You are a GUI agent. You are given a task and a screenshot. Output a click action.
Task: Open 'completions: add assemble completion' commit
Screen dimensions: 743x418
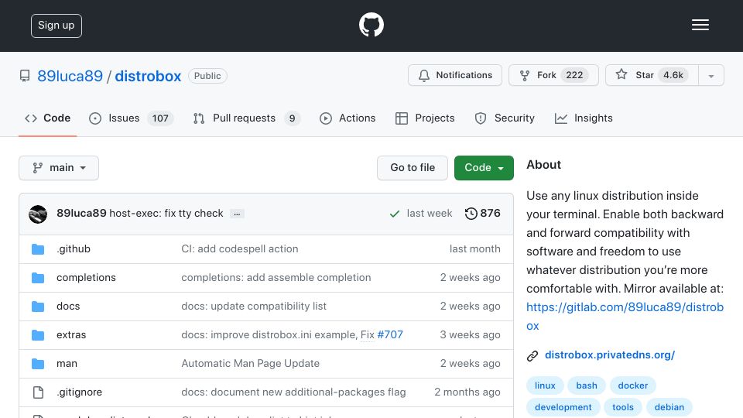pos(276,277)
